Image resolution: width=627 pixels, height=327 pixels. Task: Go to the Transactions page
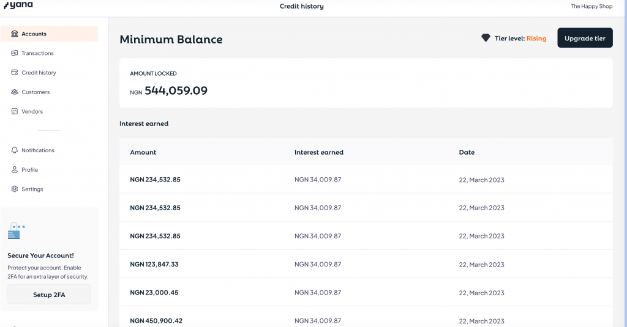[37, 53]
